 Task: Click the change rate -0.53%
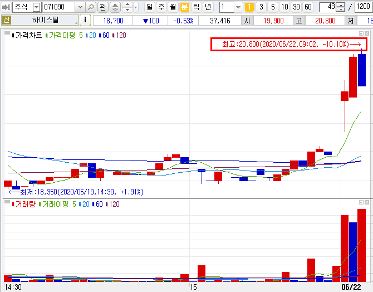(x=183, y=21)
